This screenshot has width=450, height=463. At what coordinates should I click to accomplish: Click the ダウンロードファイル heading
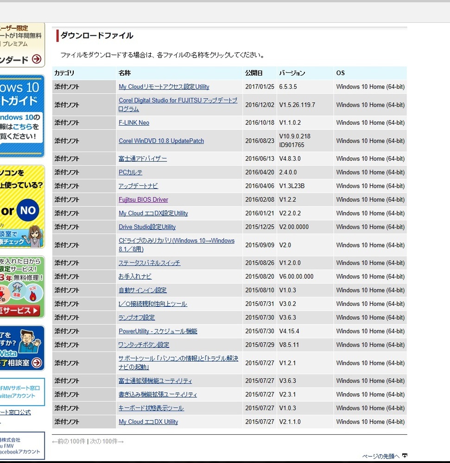click(97, 36)
